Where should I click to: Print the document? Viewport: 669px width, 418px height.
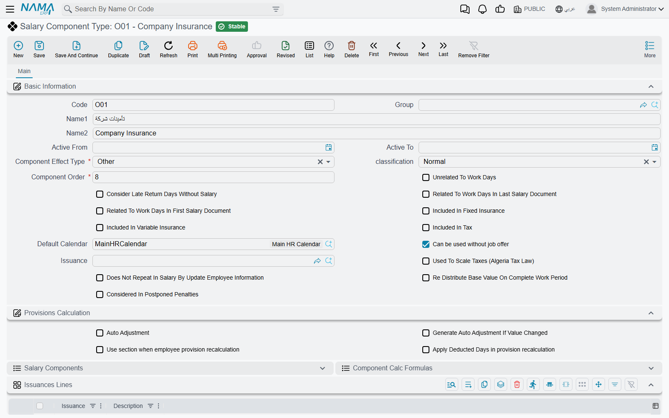click(x=193, y=49)
